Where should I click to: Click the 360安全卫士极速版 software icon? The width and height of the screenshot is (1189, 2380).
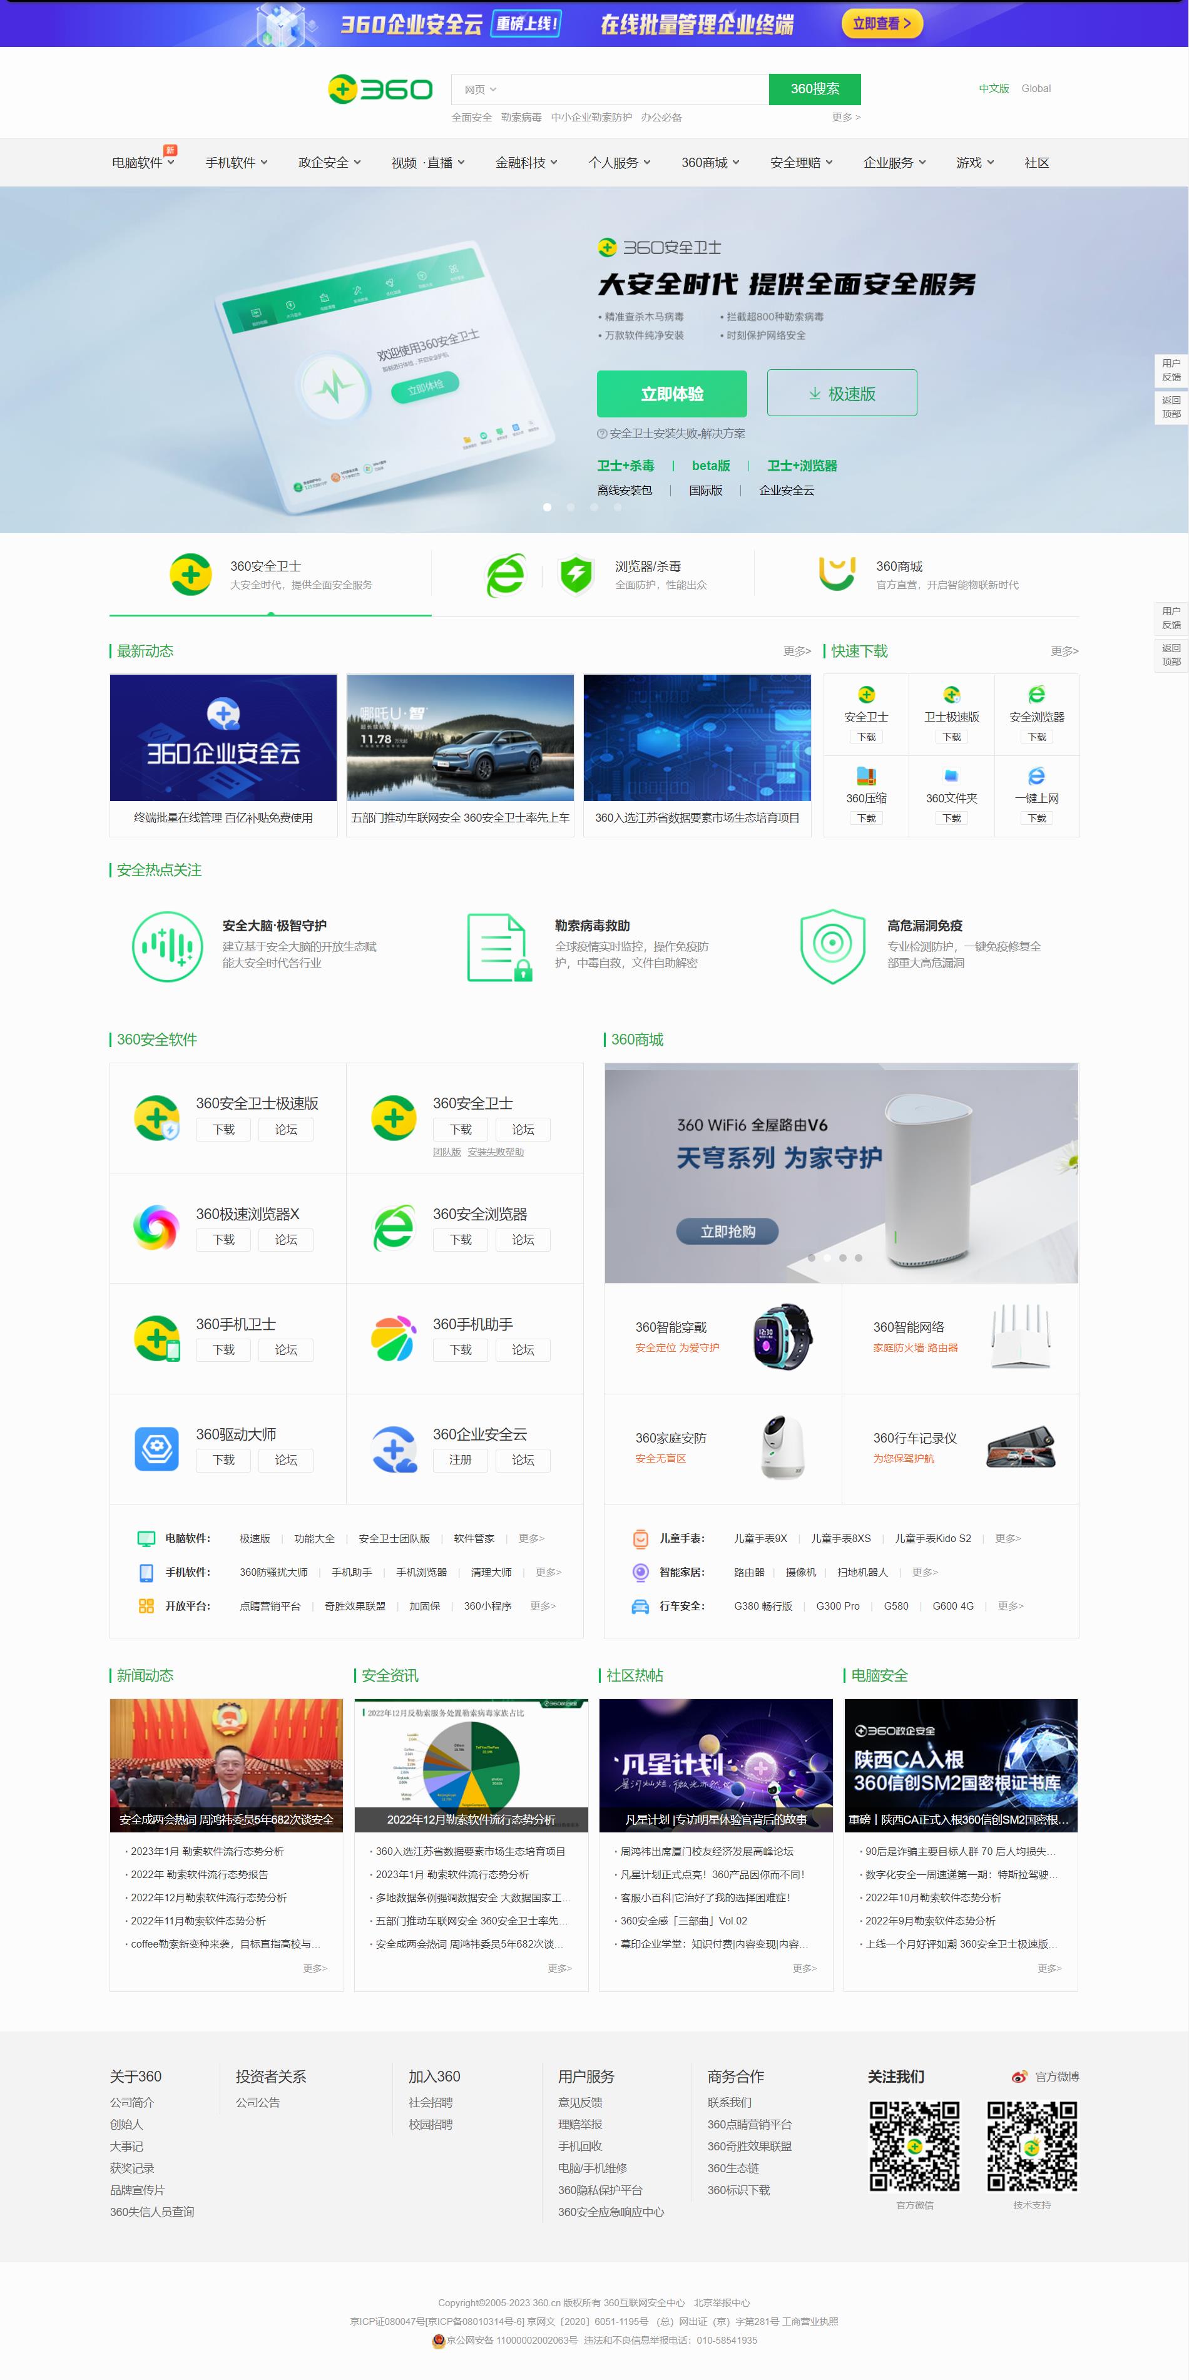coord(157,1118)
